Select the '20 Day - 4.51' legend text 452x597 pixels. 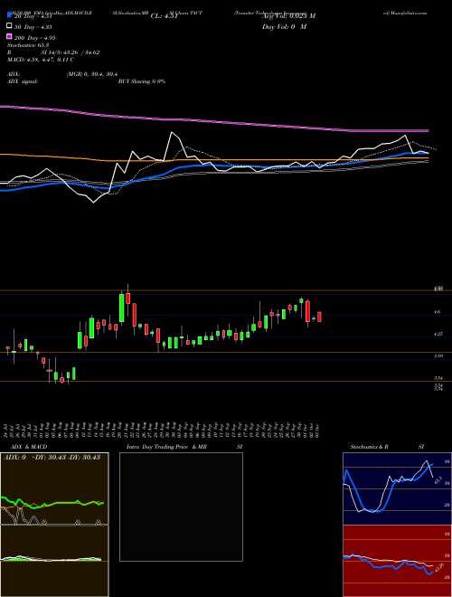[33, 16]
